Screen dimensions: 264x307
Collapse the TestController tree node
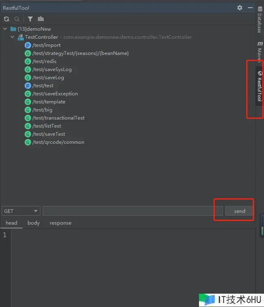(13, 37)
